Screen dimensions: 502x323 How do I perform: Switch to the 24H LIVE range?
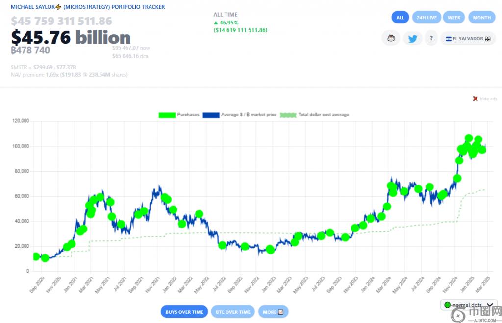(426, 17)
